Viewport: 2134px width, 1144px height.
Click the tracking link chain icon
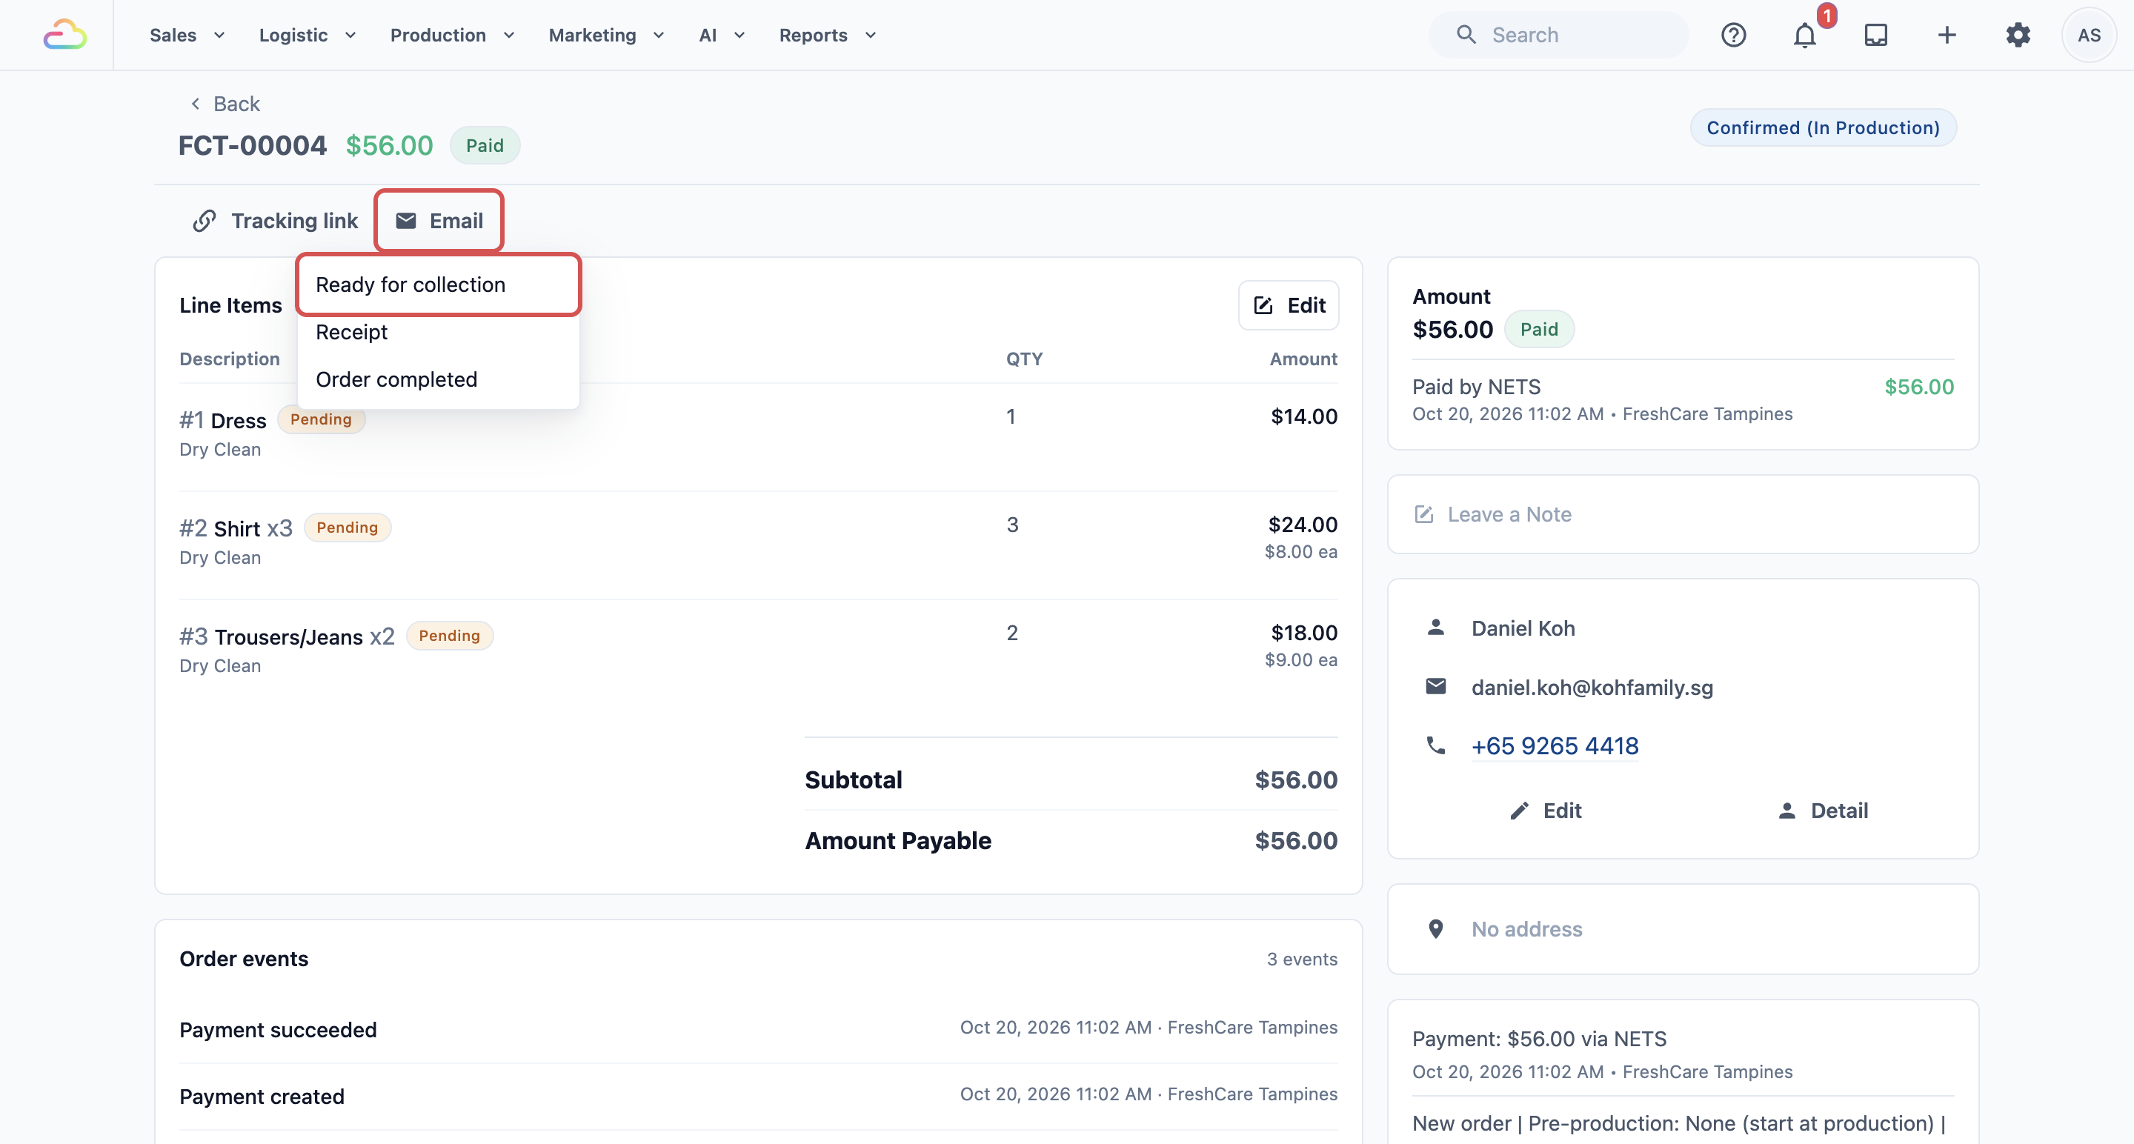click(x=204, y=222)
